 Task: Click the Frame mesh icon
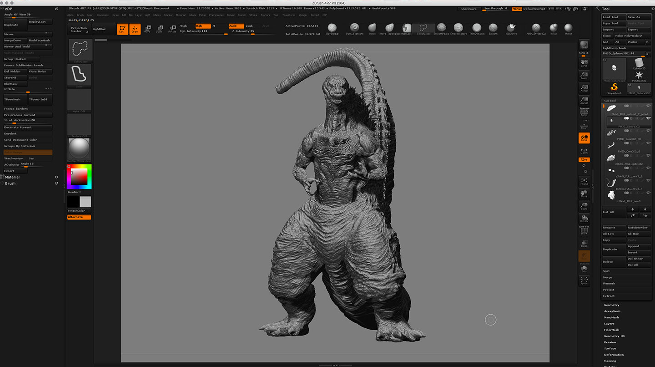[x=584, y=181]
